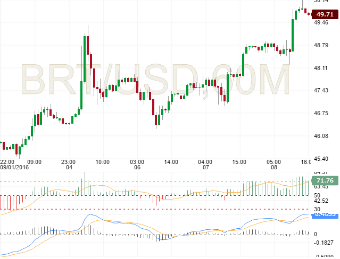Click the 23:00 time axis label
The image size is (340, 259).
69,161
